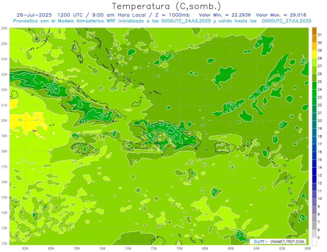
Task: Select the purple legend swatch between 9 and 10
Action: point(314,203)
